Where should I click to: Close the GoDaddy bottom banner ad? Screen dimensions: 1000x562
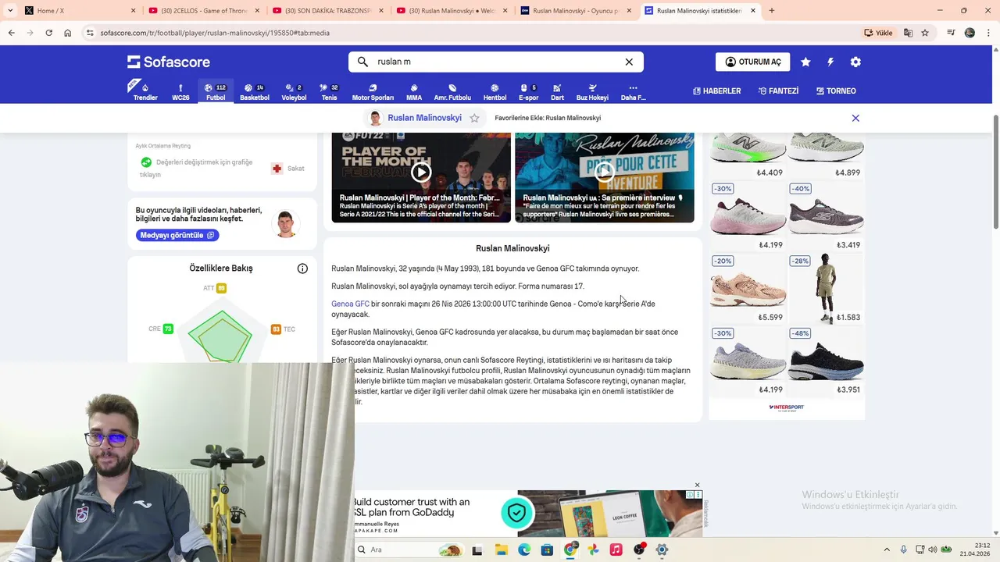(698, 486)
